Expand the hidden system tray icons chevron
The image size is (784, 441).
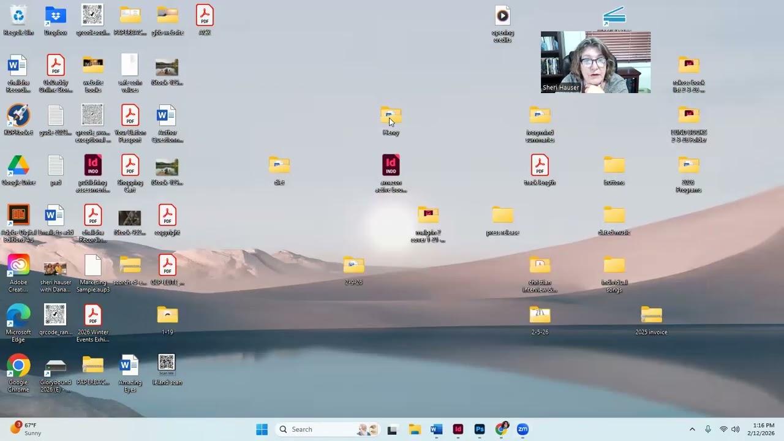point(692,429)
